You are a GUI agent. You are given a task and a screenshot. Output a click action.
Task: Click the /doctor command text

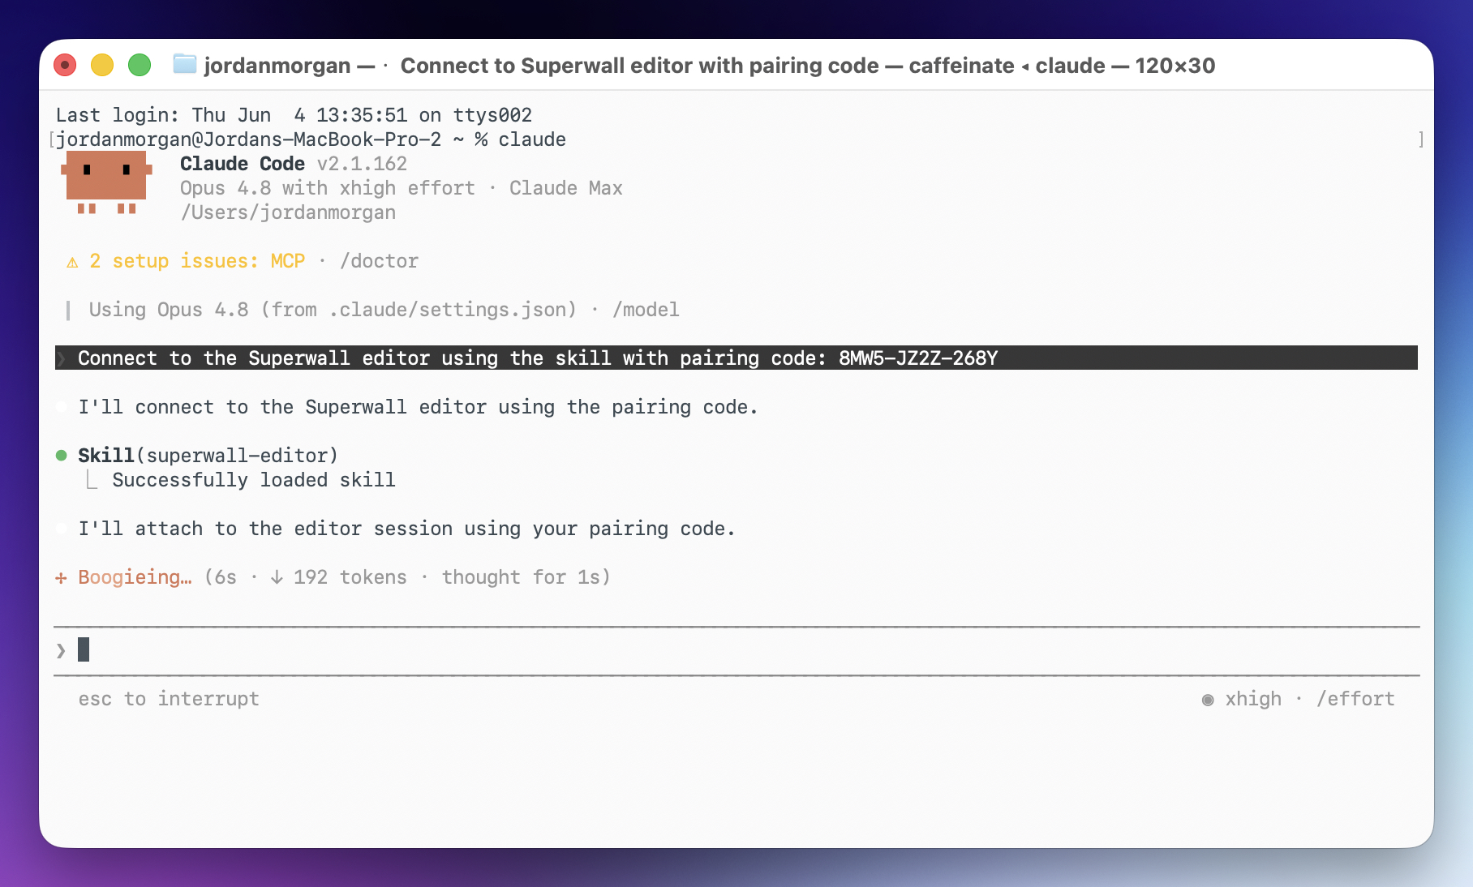click(x=379, y=261)
